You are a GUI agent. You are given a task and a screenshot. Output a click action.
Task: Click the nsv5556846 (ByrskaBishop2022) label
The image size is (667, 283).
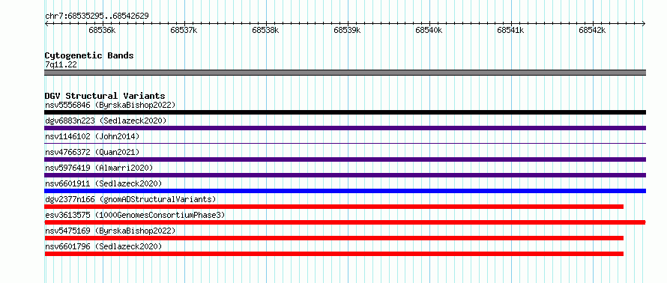pos(110,105)
